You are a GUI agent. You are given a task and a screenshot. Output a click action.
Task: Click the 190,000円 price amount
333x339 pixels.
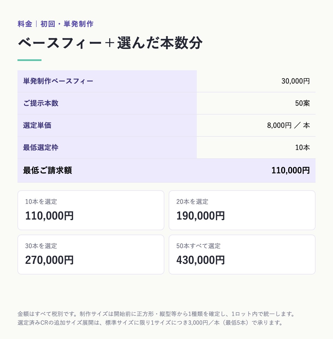[x=201, y=216]
